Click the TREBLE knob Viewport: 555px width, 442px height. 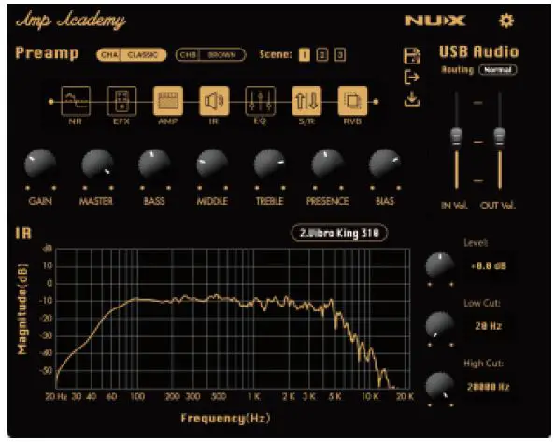(270, 164)
